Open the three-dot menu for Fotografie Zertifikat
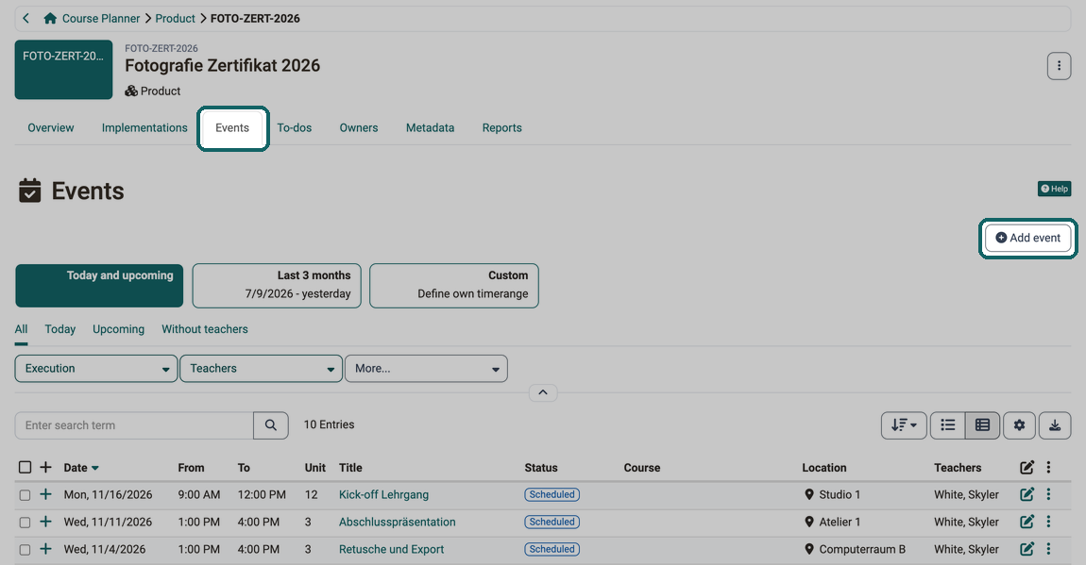This screenshot has width=1086, height=565. 1059,66
